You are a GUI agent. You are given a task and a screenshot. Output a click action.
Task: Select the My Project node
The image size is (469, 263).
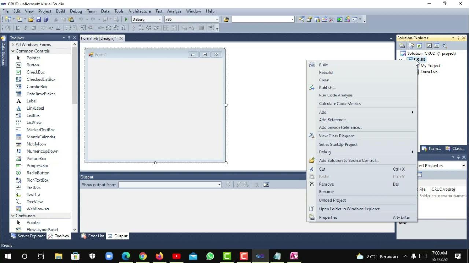(x=431, y=66)
